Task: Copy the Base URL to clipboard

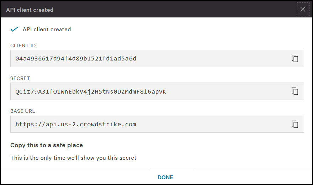Action: pos(295,124)
